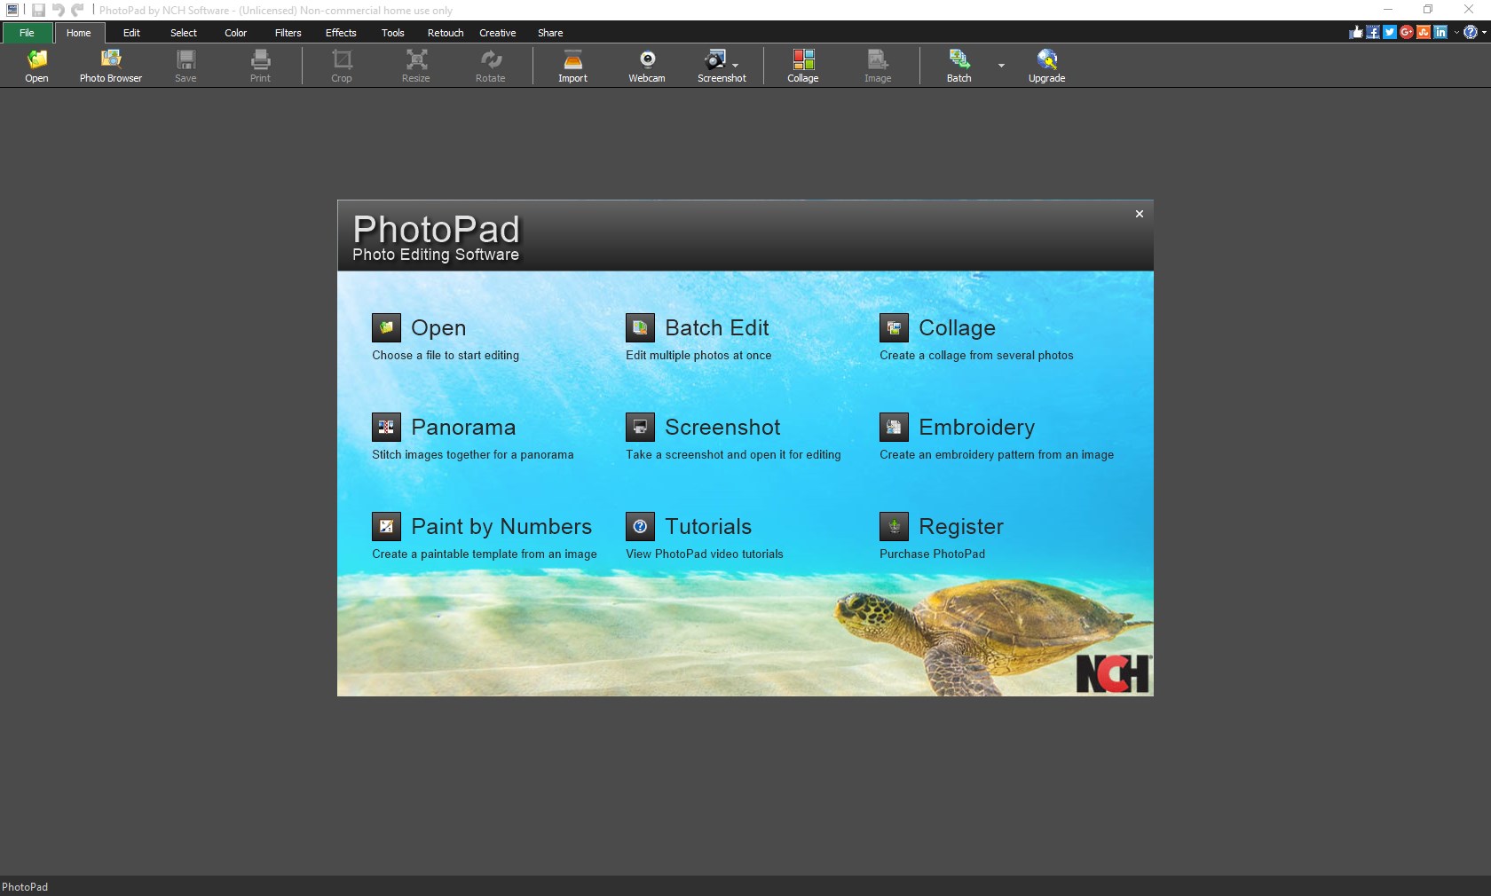Open the LinkedIn share icon
Screen dimensions: 1491x896
tap(1439, 32)
